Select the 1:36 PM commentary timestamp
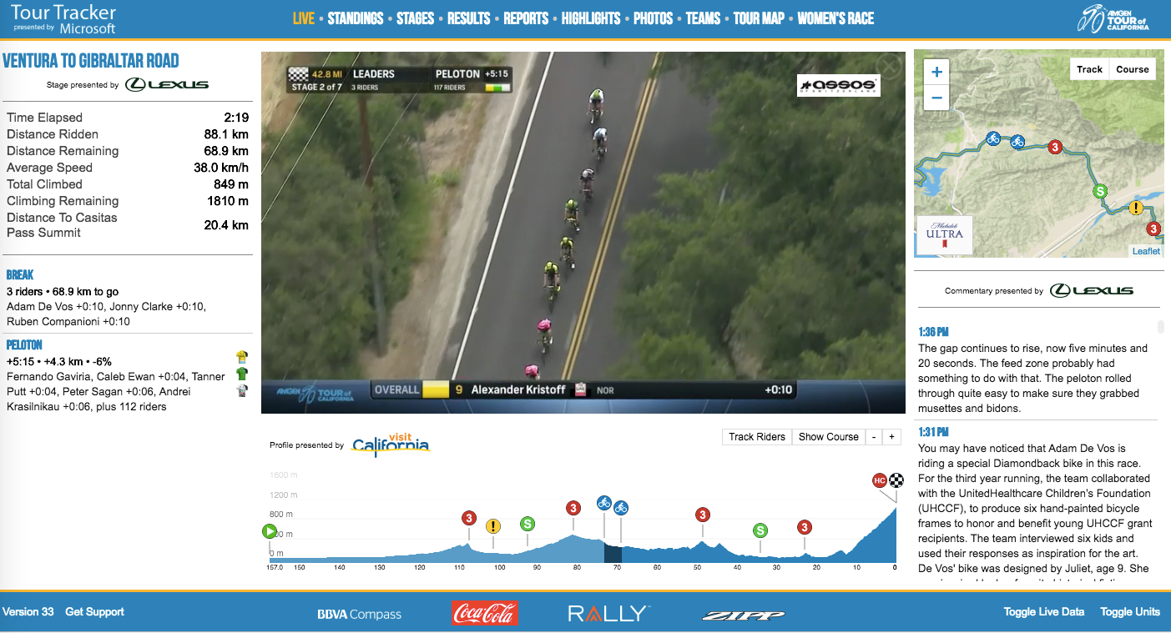The image size is (1171, 633). click(933, 332)
